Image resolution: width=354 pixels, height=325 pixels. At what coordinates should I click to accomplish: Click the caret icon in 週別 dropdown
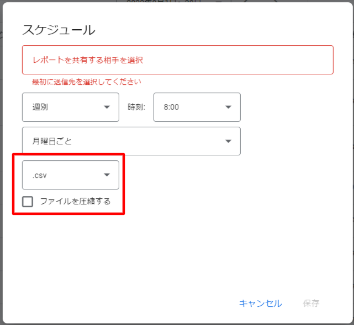(107, 107)
